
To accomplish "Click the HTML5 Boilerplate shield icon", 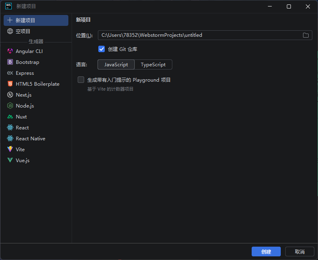I will tap(10, 84).
